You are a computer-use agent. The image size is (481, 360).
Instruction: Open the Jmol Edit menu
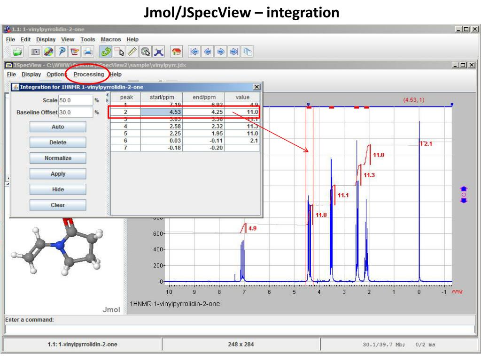[25, 39]
